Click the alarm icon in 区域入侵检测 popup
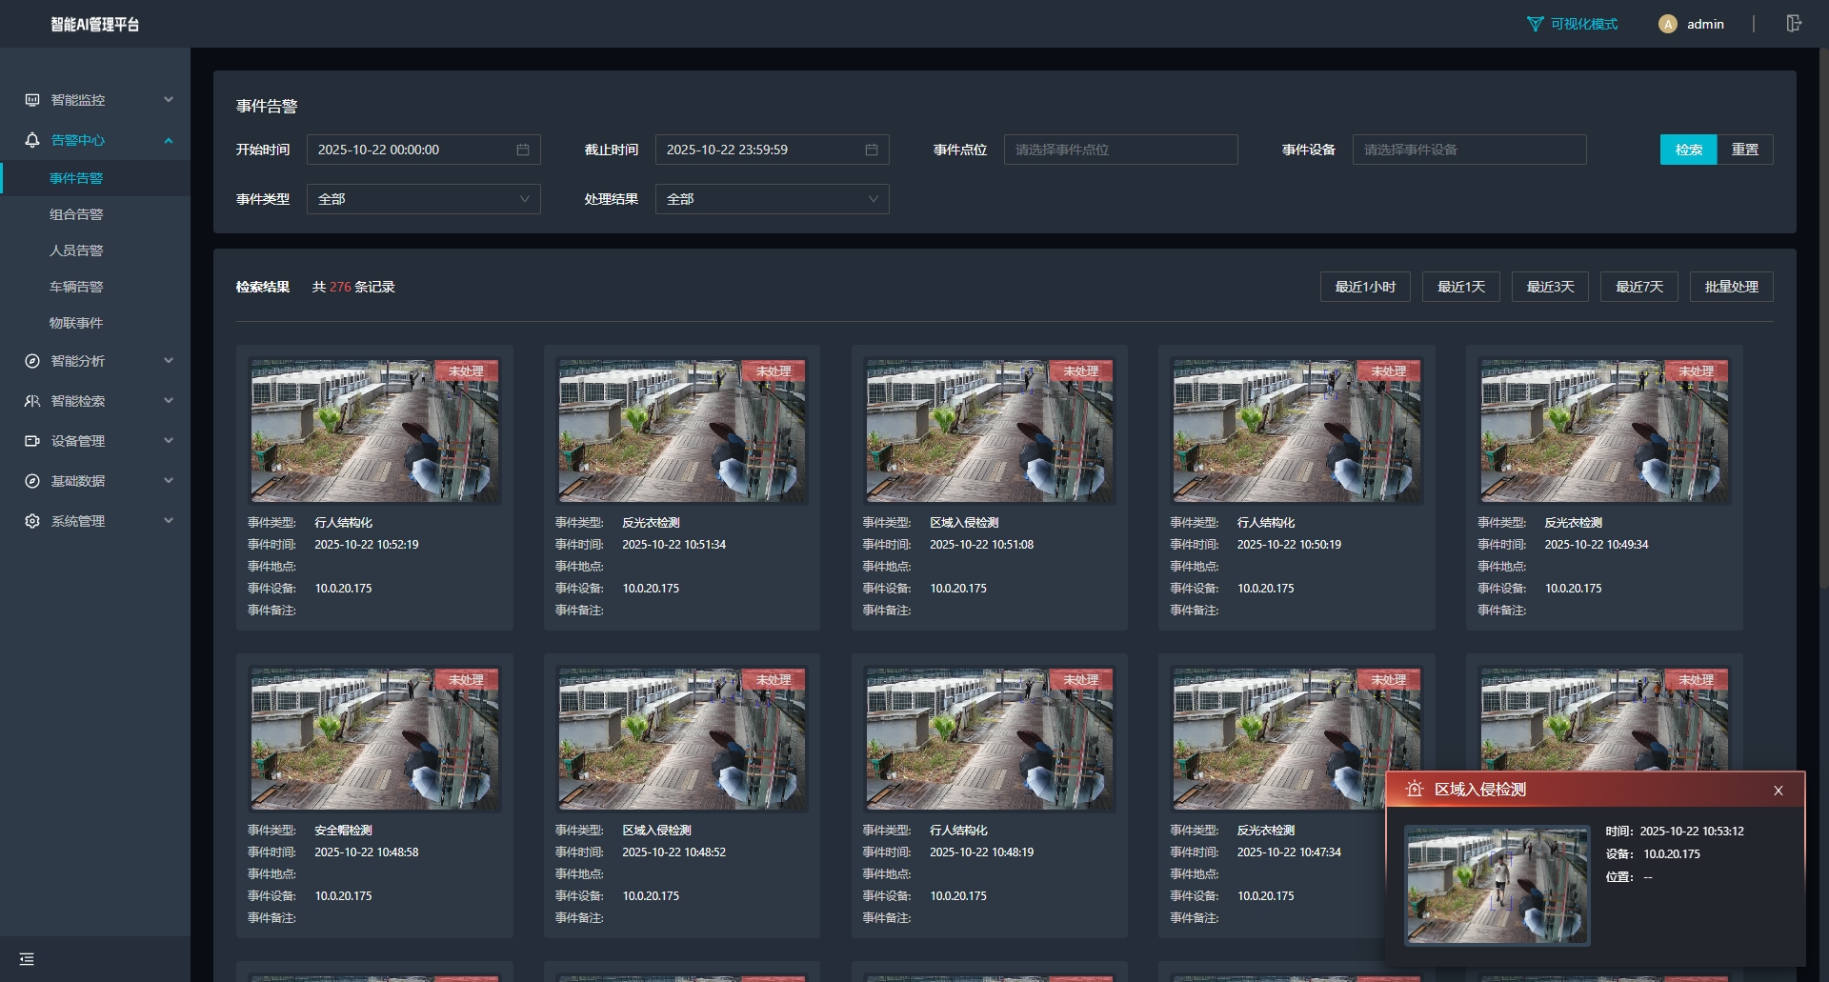 click(1415, 789)
